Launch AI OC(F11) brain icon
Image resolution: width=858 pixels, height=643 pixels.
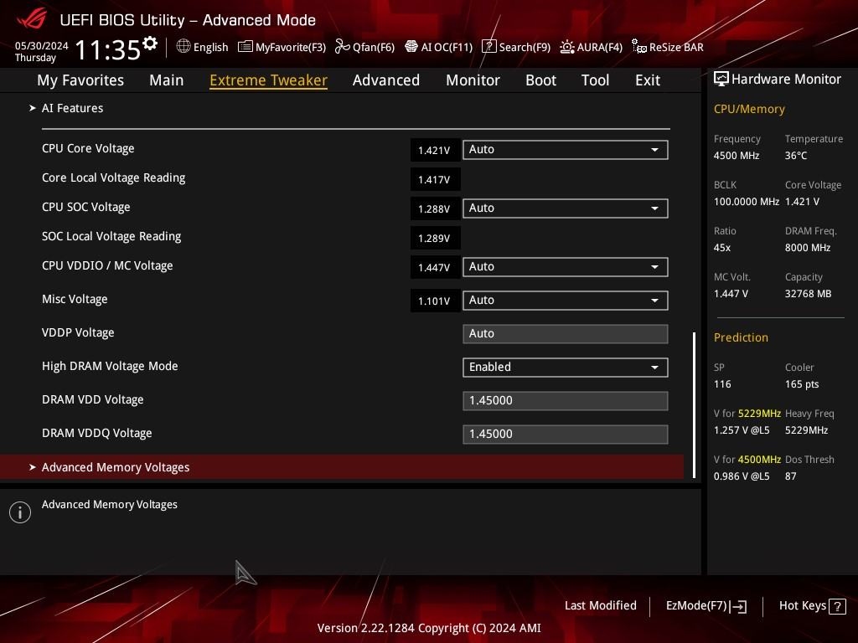pos(411,47)
